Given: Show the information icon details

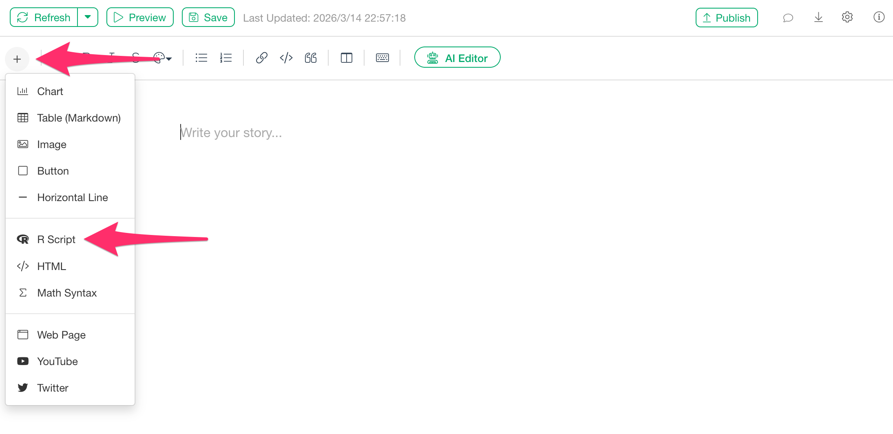Looking at the screenshot, I should [x=879, y=17].
